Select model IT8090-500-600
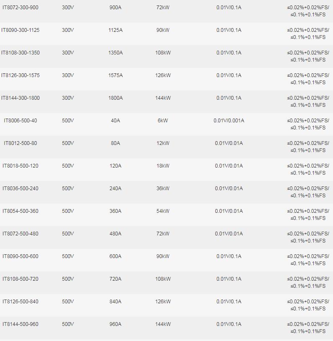Viewport: 333px width, 341px height. pyautogui.click(x=20, y=256)
